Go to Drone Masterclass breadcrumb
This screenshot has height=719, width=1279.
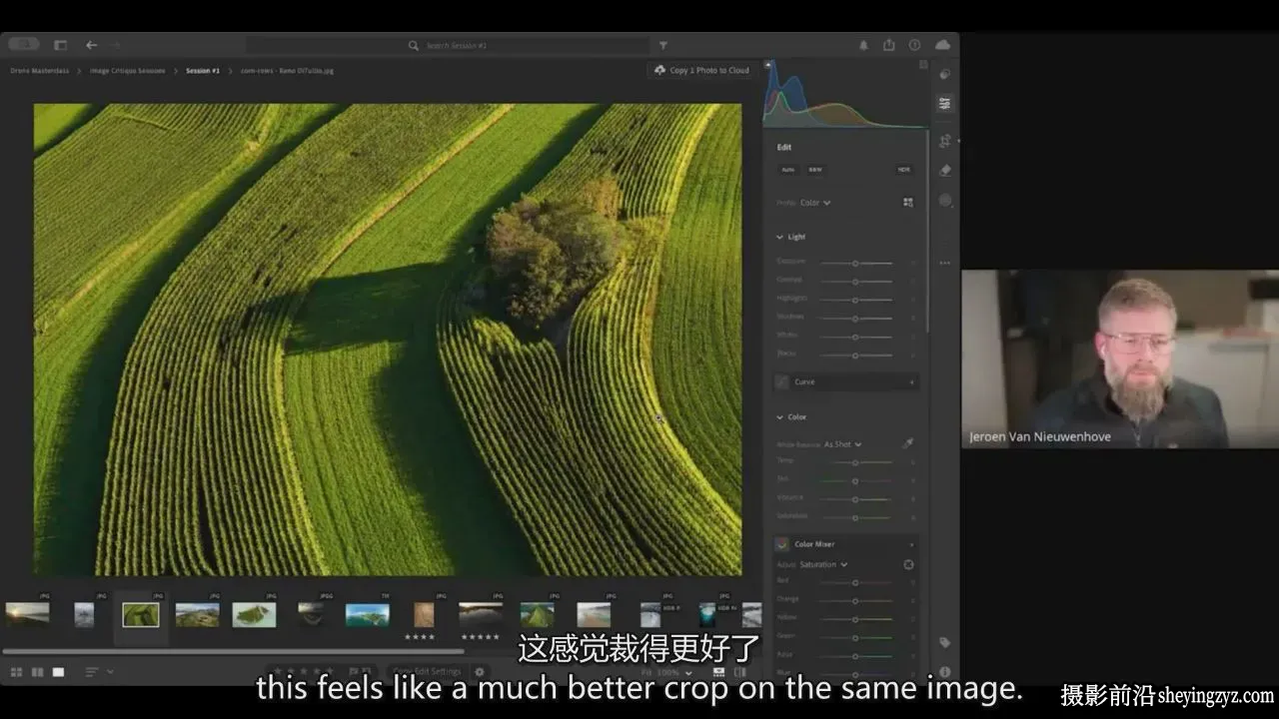[x=39, y=71]
